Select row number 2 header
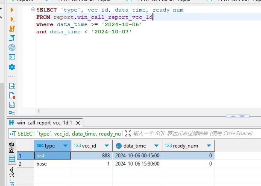261x186 pixels. point(26,164)
